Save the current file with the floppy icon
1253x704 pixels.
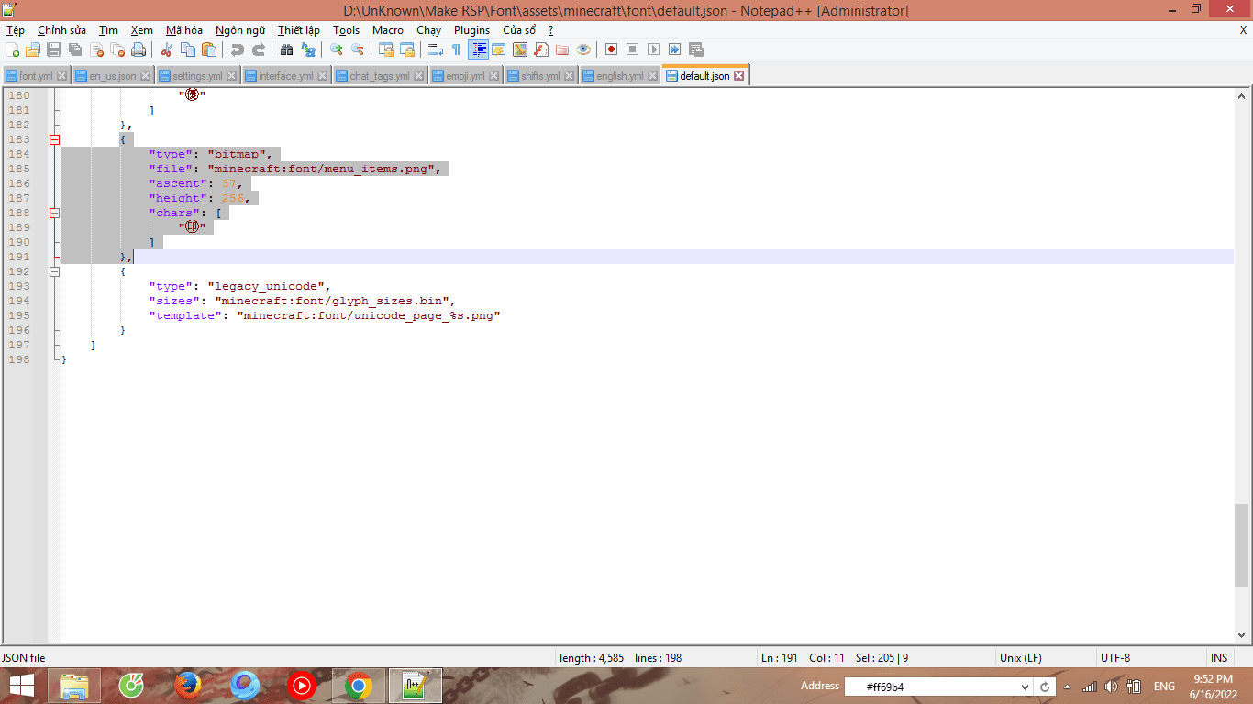[54, 49]
